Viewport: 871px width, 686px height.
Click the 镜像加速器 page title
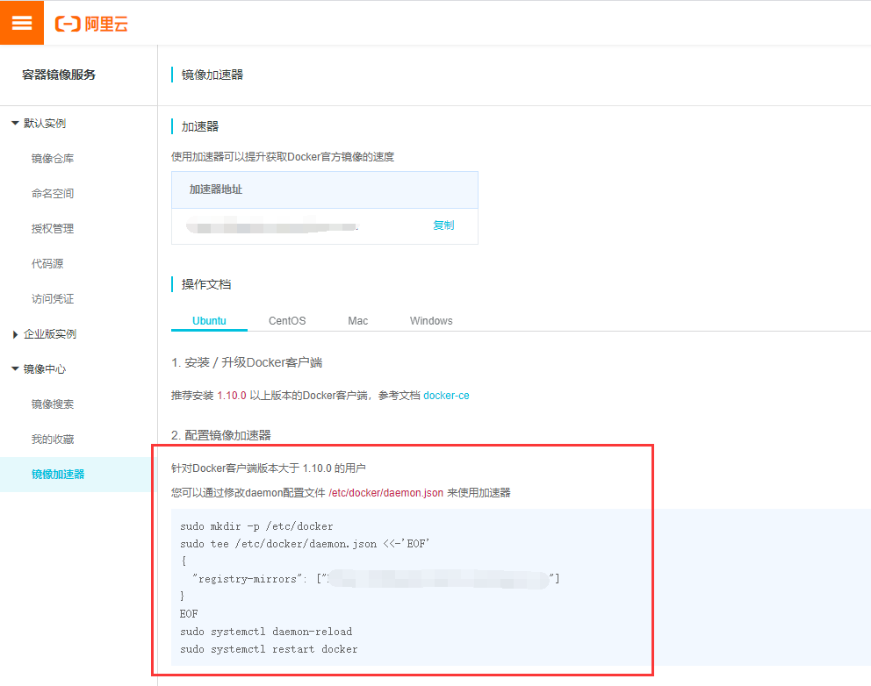coord(212,75)
